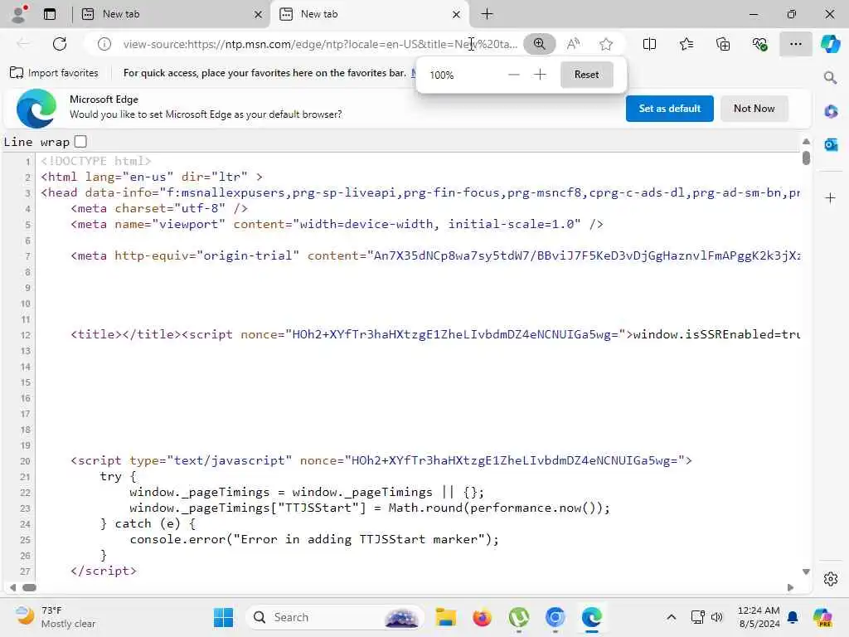
Task: Open the Split screen icon
Action: [x=649, y=44]
